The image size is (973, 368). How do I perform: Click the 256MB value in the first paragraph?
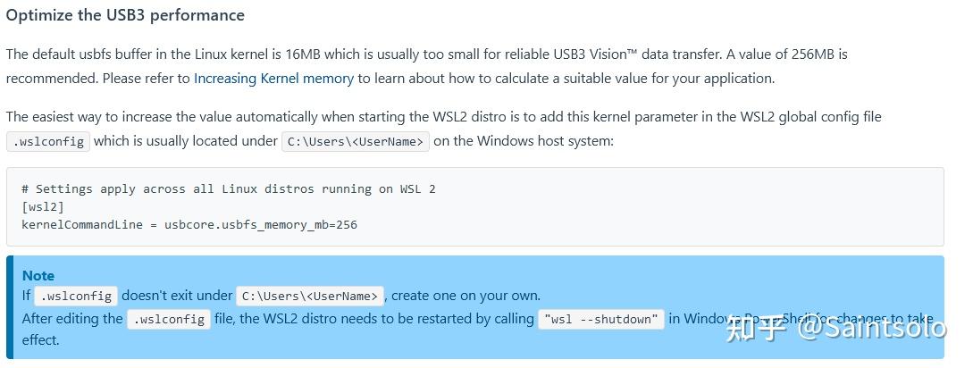pos(813,54)
